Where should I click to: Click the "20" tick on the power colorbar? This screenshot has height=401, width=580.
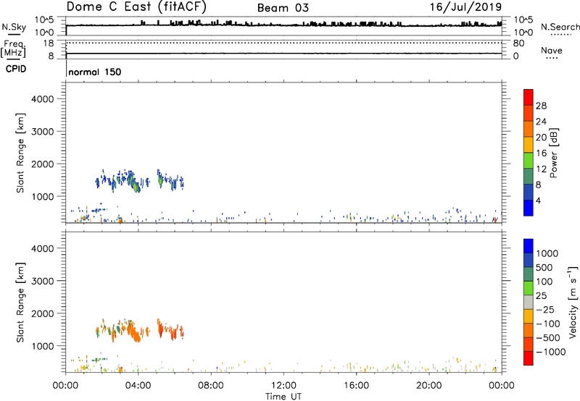(x=541, y=138)
